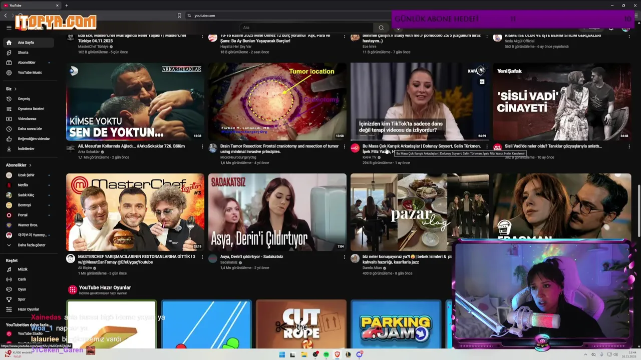Image resolution: width=641 pixels, height=360 pixels.
Task: Open Shorts in the sidebar
Action: (x=28, y=52)
